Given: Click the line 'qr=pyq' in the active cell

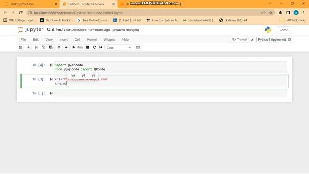Looking at the screenshot, I should pos(60,83).
